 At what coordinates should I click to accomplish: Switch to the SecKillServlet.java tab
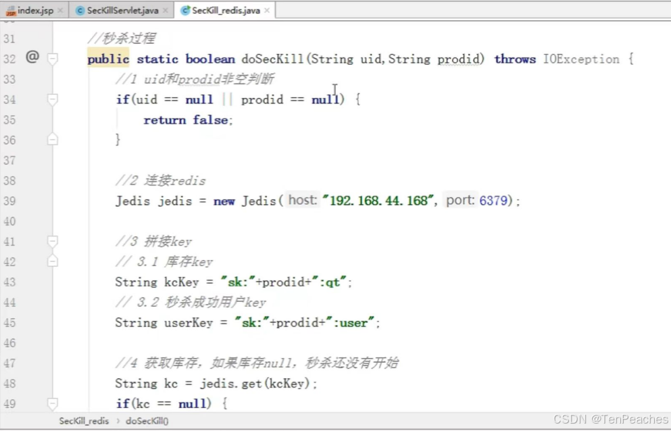click(122, 11)
